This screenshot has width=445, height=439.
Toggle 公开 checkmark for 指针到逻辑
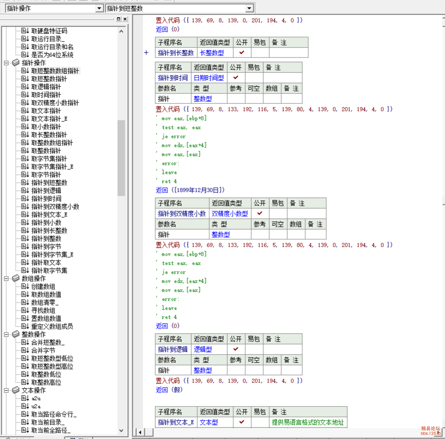pos(236,349)
